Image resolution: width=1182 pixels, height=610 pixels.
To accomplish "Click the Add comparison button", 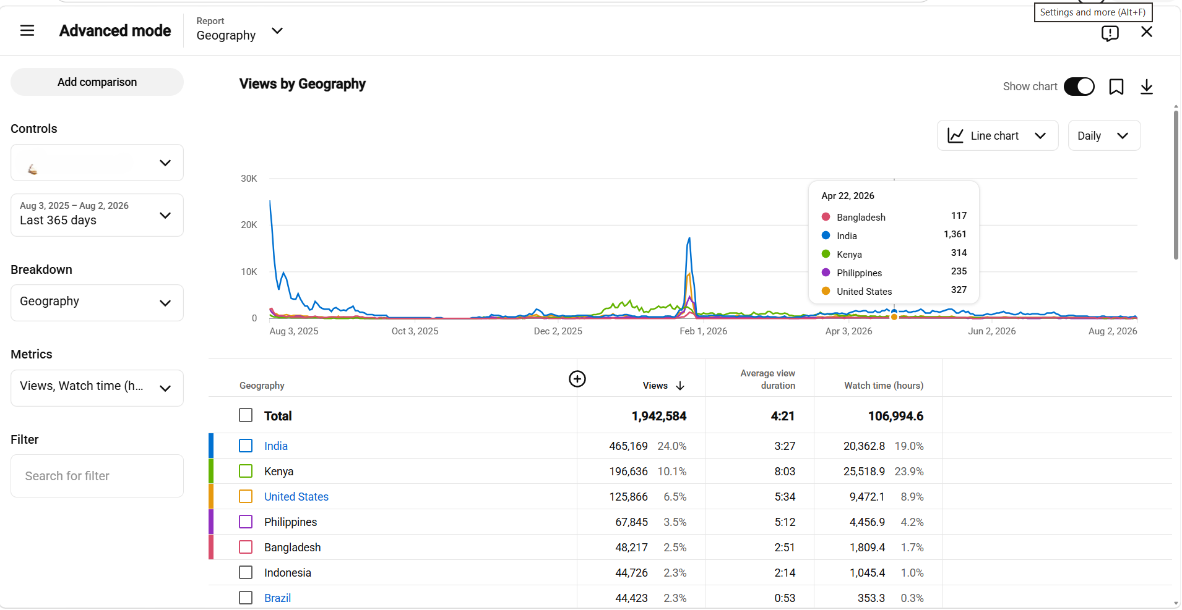I will click(97, 82).
